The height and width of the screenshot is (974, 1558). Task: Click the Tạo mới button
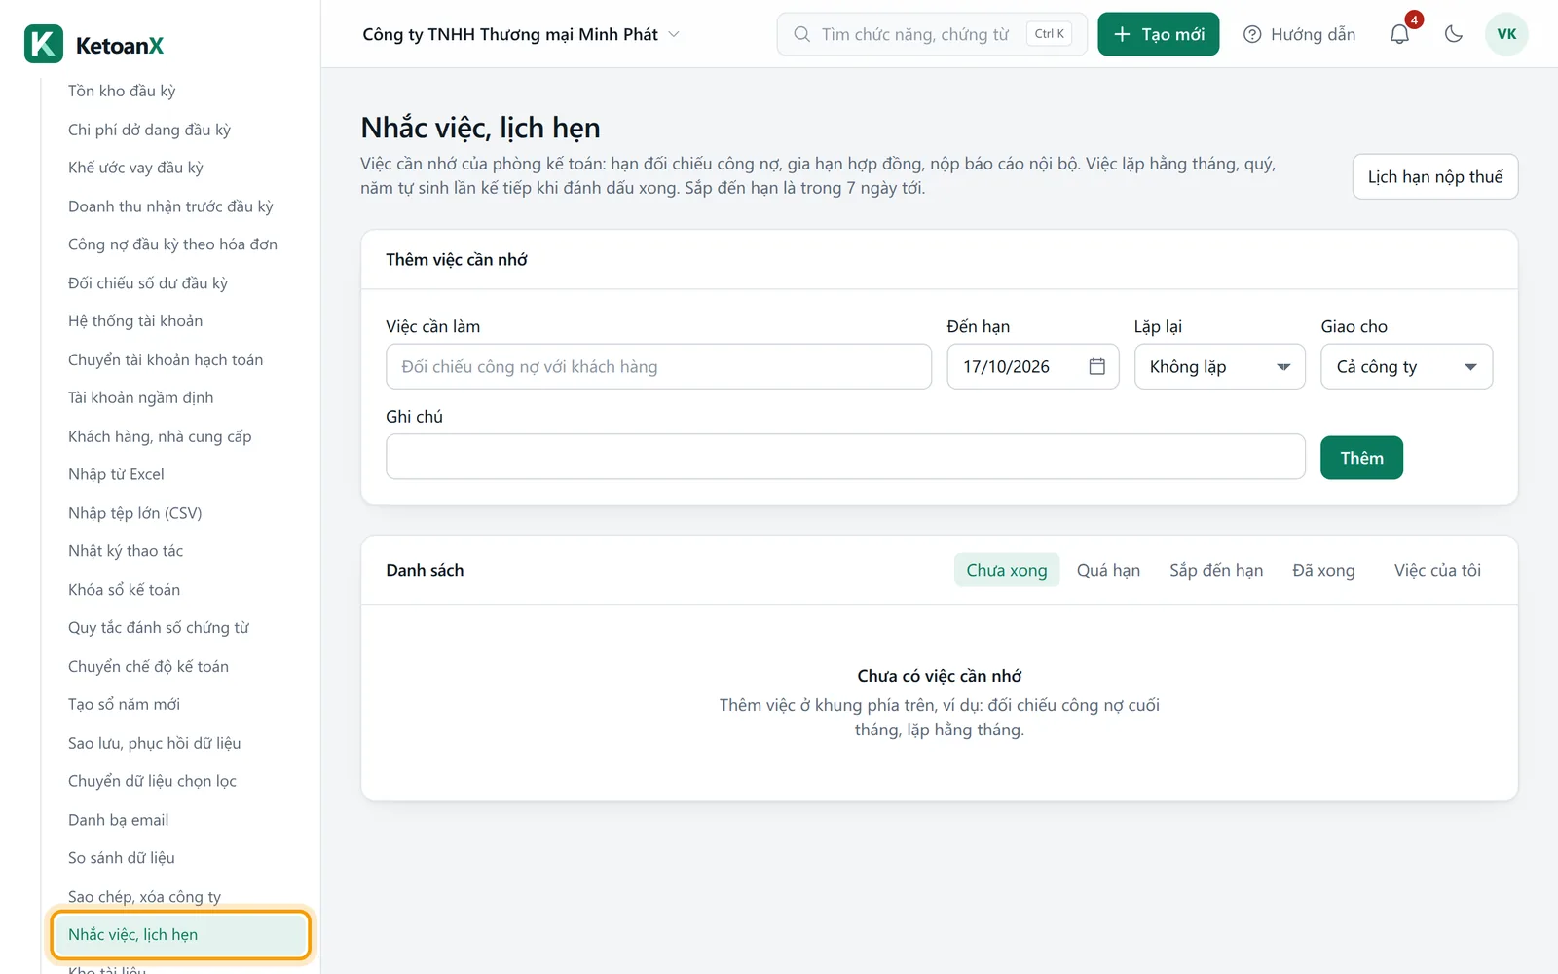click(1158, 34)
